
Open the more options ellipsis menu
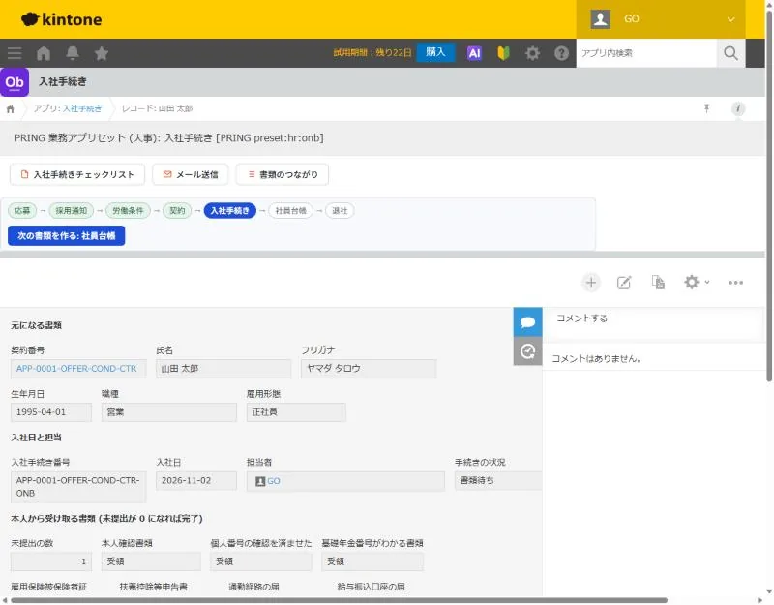735,283
